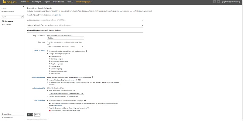
Task: Toggle Keyword destination URLs checkbox
Action: [50, 71]
